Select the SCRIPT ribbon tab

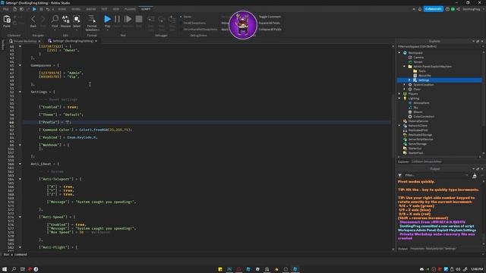pyautogui.click(x=146, y=9)
